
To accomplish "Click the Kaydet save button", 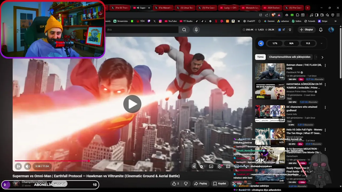I will pyautogui.click(x=220, y=184).
